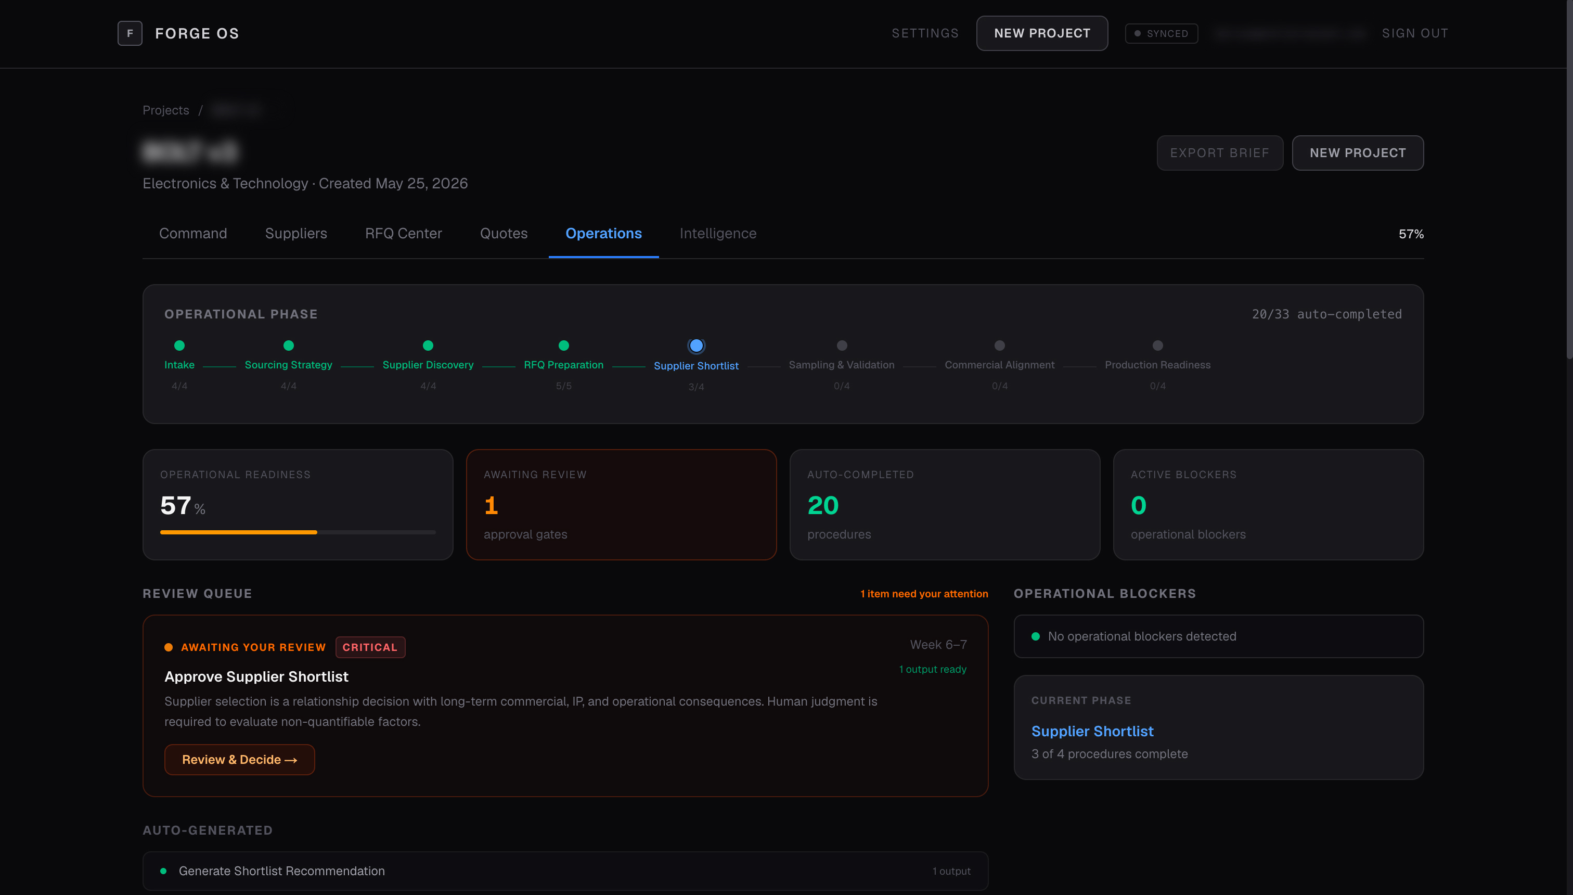The width and height of the screenshot is (1573, 895).
Task: Click the Approve Supplier Shortlist title
Action: (x=256, y=677)
